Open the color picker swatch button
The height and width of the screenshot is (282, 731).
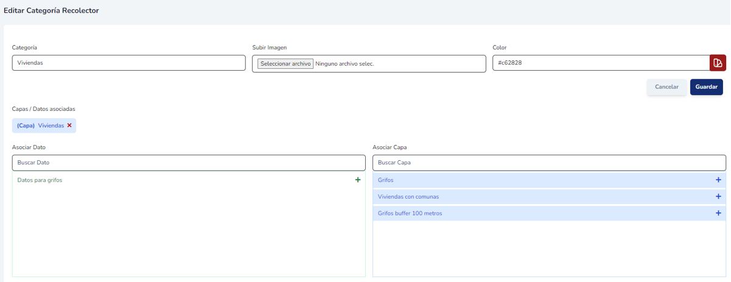[x=718, y=63]
